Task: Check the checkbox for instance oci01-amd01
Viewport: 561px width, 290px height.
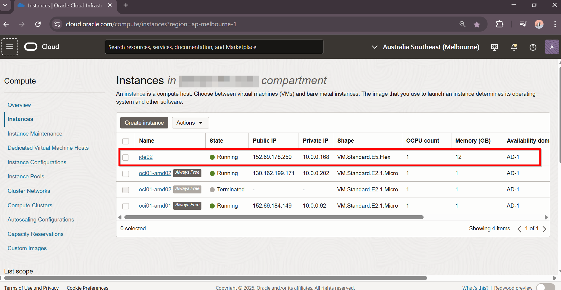Action: tap(126, 206)
